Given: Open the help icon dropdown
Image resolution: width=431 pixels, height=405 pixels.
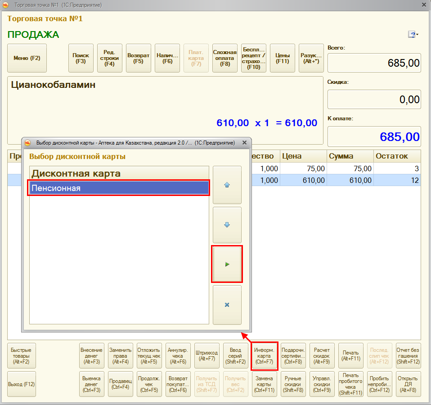Looking at the screenshot, I should tap(413, 35).
